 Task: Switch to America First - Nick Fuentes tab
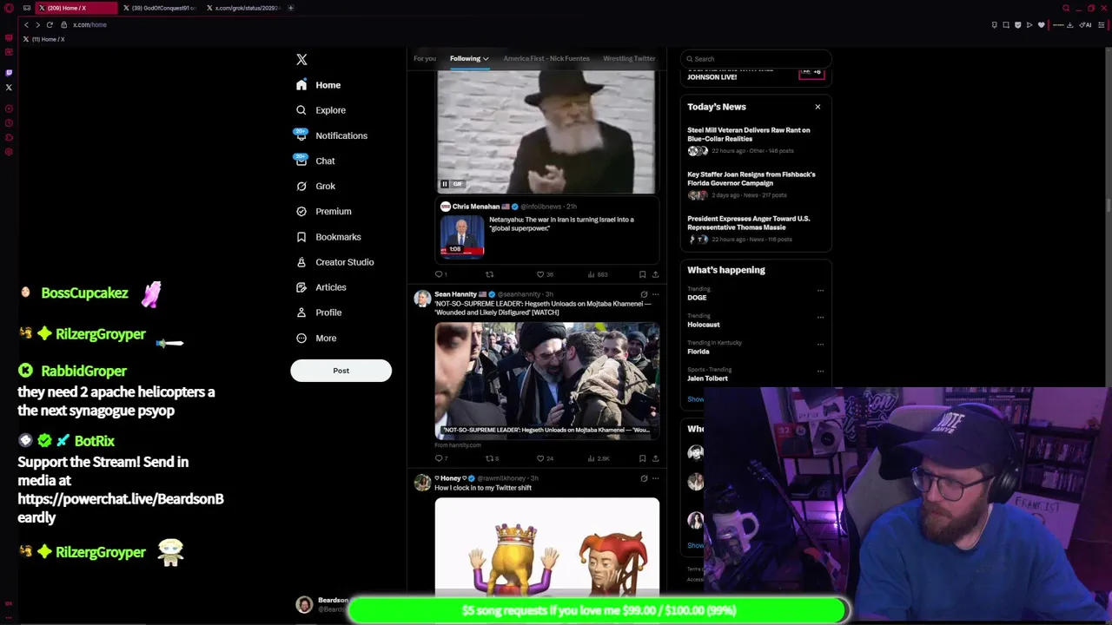pyautogui.click(x=546, y=58)
